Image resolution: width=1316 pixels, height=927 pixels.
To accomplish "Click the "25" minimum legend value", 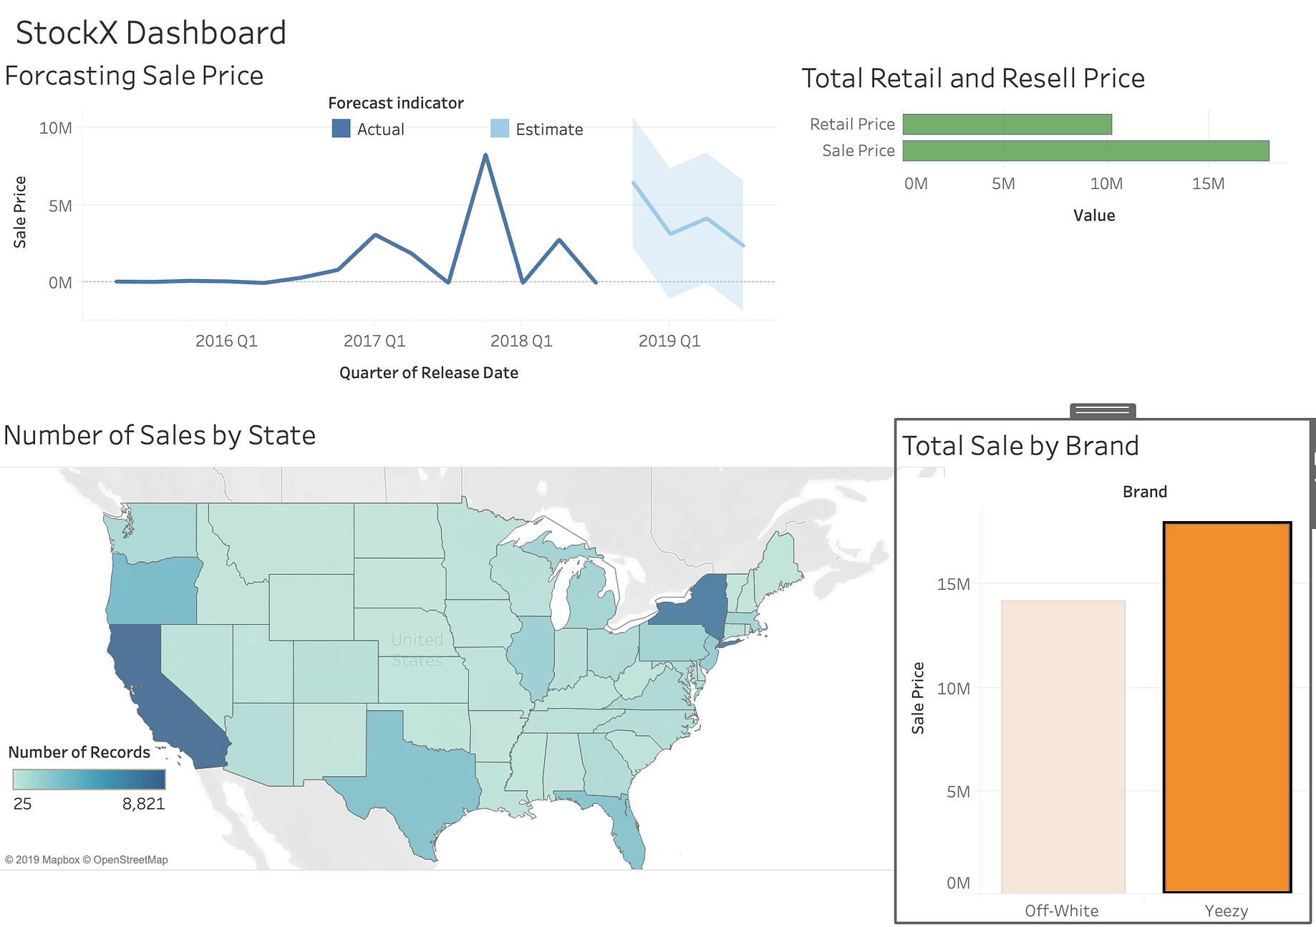I will 22,804.
